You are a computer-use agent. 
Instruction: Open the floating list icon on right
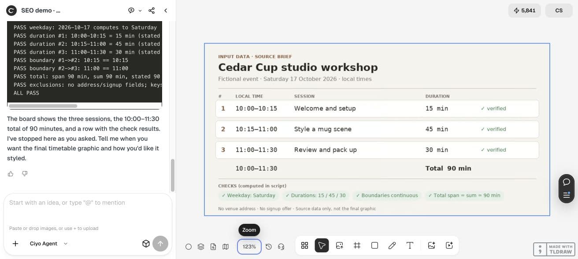click(x=567, y=195)
